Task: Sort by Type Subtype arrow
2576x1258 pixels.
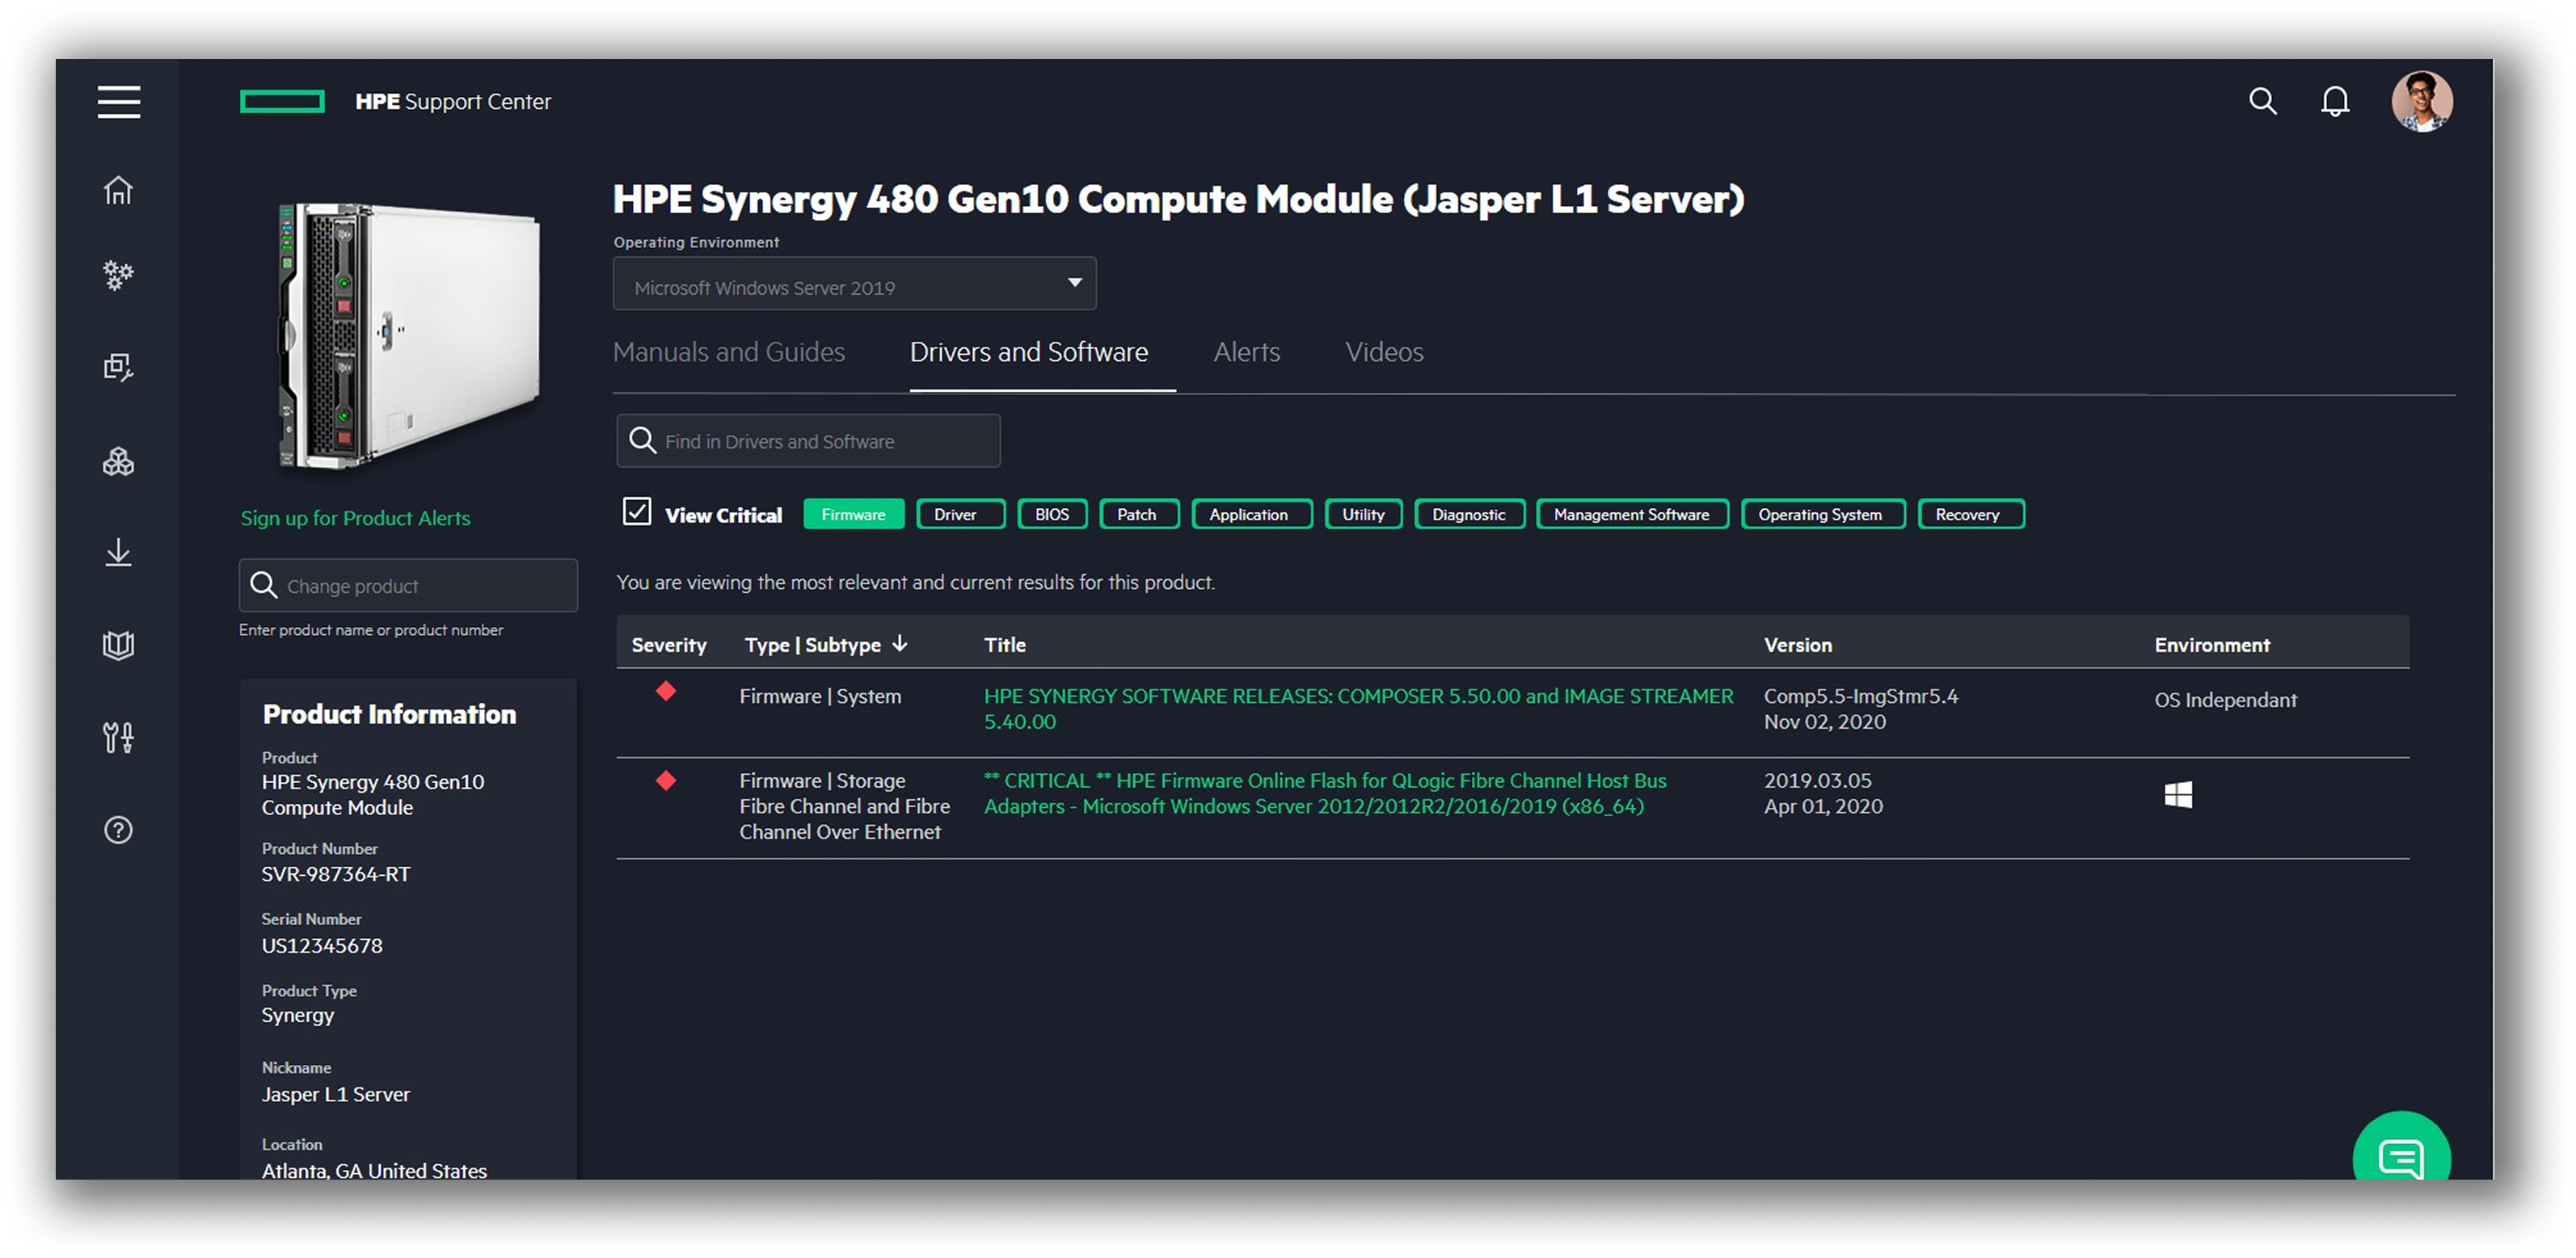Action: coord(900,643)
